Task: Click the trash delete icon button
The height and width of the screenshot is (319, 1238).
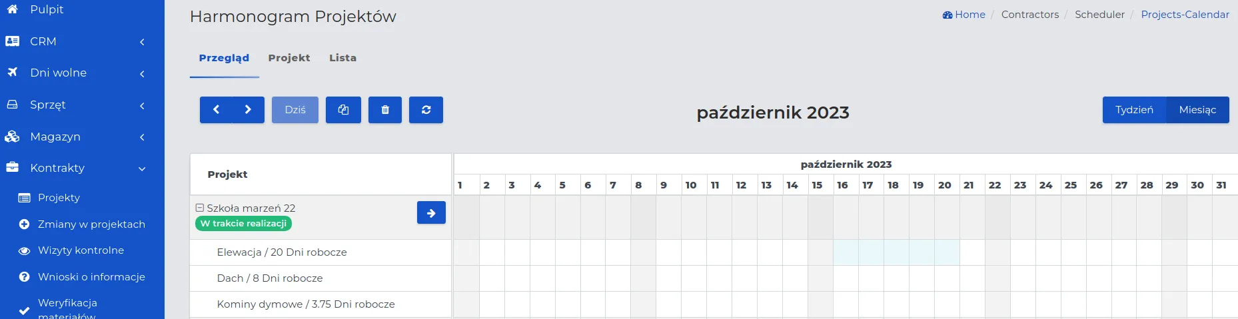Action: (385, 110)
